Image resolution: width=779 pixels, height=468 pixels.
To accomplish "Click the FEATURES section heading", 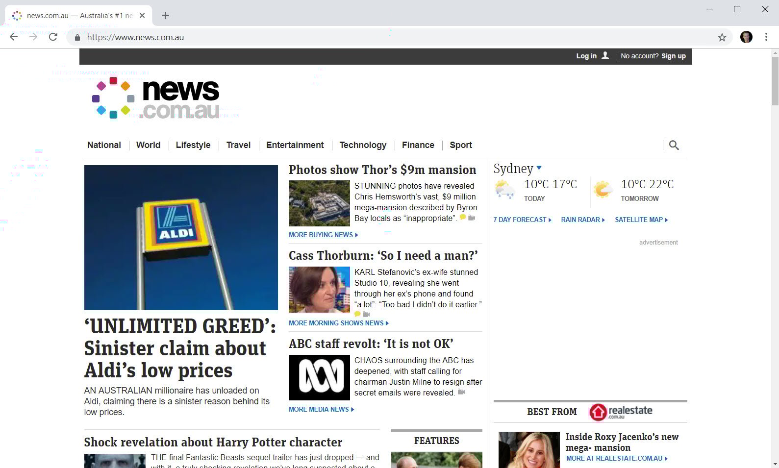I will point(437,441).
